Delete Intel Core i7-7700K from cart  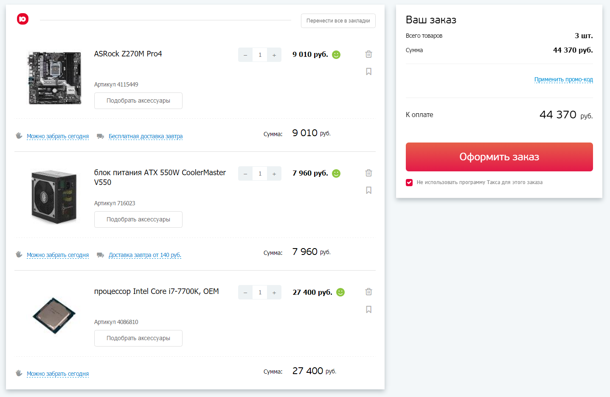tap(368, 292)
